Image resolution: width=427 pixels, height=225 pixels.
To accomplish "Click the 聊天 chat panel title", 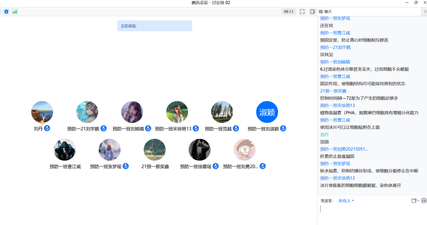I will (327, 11).
